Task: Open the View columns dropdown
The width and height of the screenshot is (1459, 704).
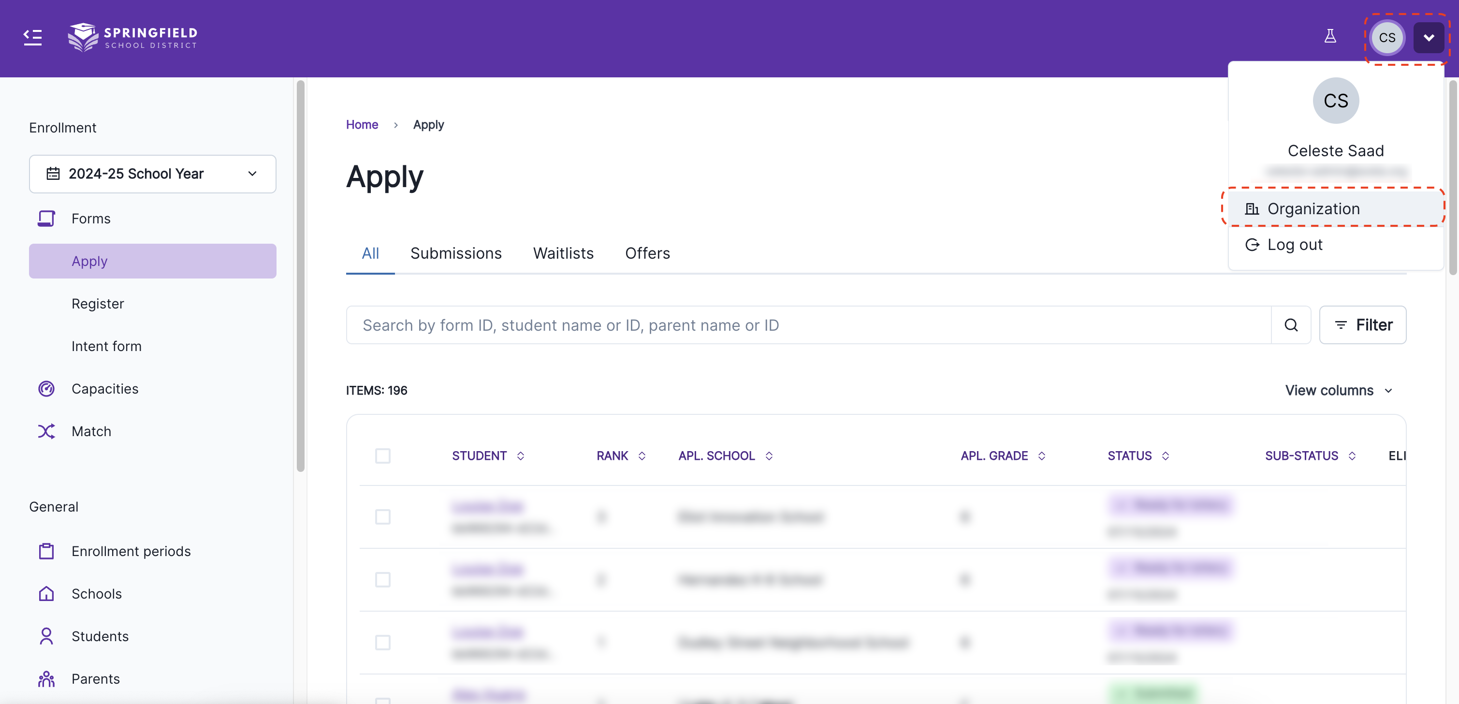Action: 1338,390
